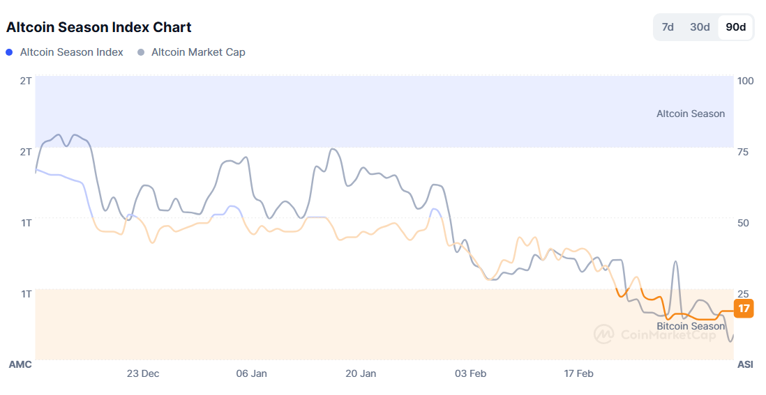
Task: Click the orange 17 index value badge
Action: point(744,309)
